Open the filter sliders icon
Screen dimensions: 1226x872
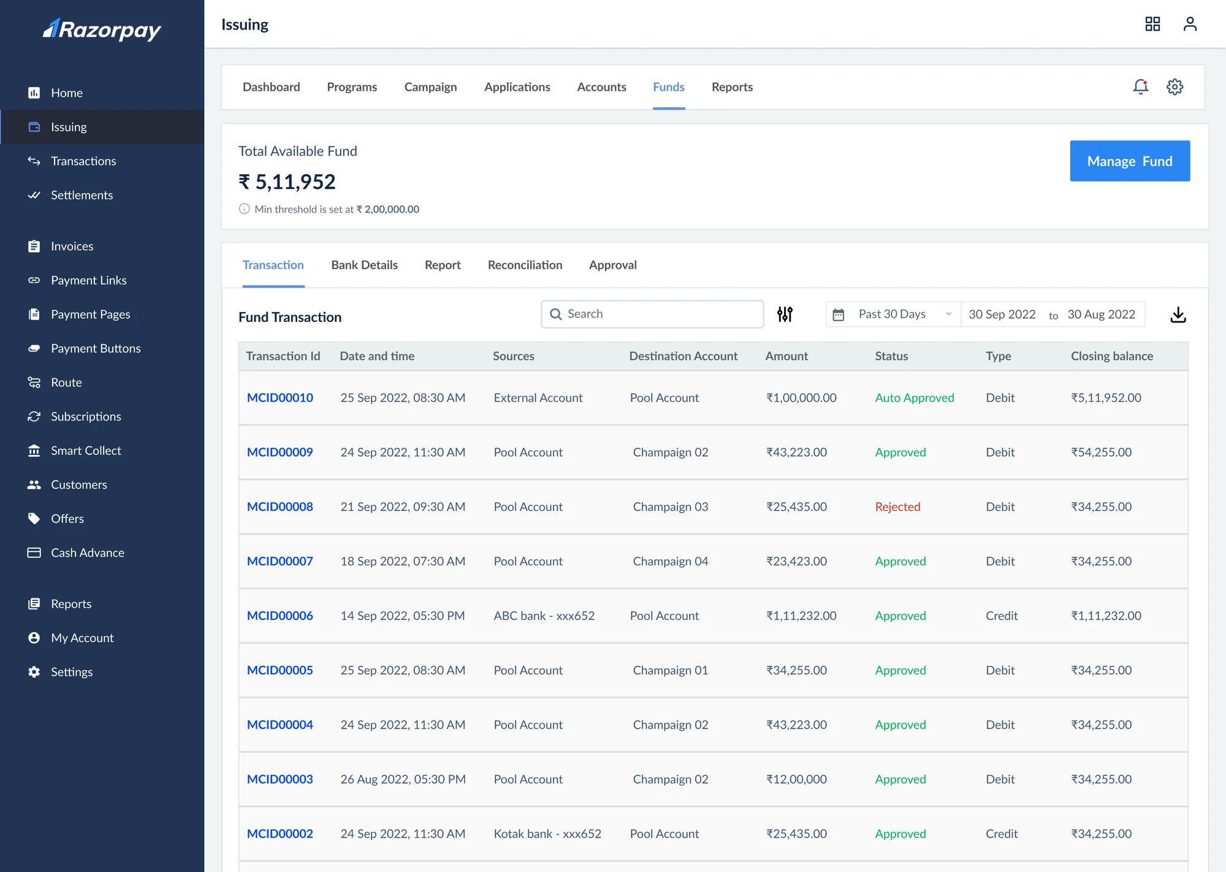785,314
